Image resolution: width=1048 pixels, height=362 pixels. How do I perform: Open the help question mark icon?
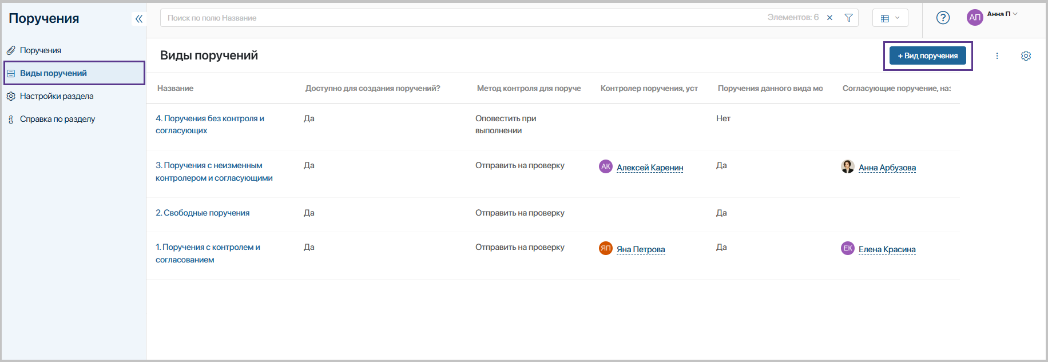(x=943, y=18)
